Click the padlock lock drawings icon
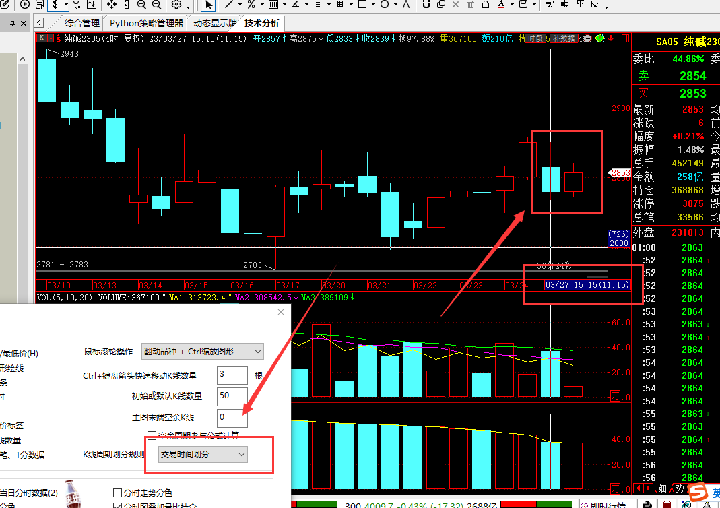Image resolution: width=720 pixels, height=508 pixels. click(x=486, y=5)
